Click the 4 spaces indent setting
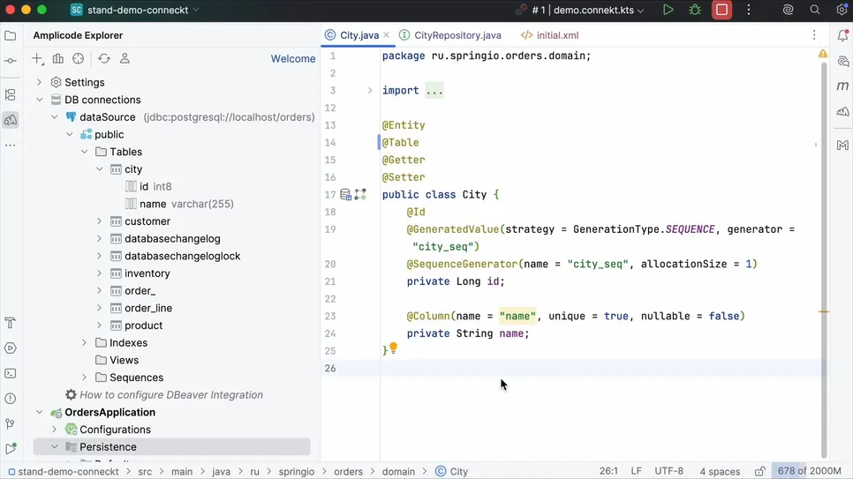 click(720, 471)
